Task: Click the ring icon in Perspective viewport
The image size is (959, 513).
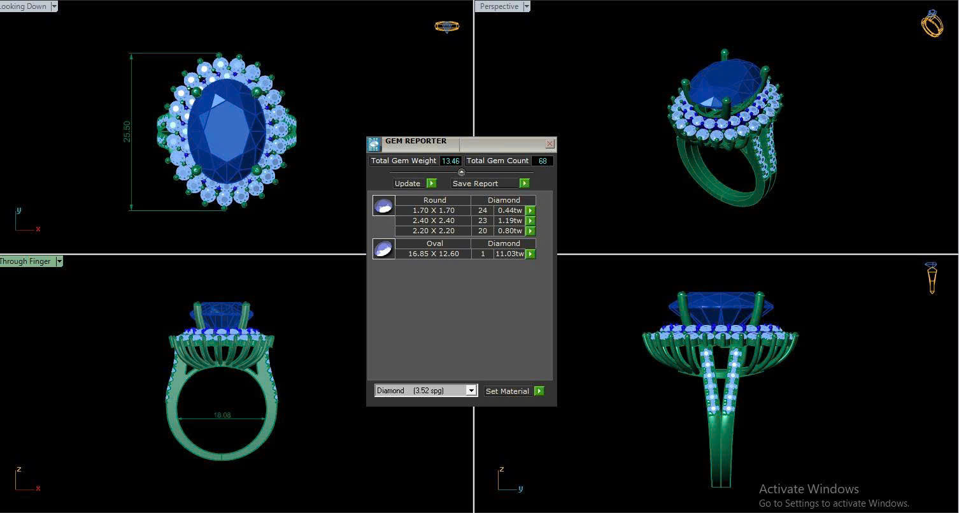Action: (x=932, y=24)
